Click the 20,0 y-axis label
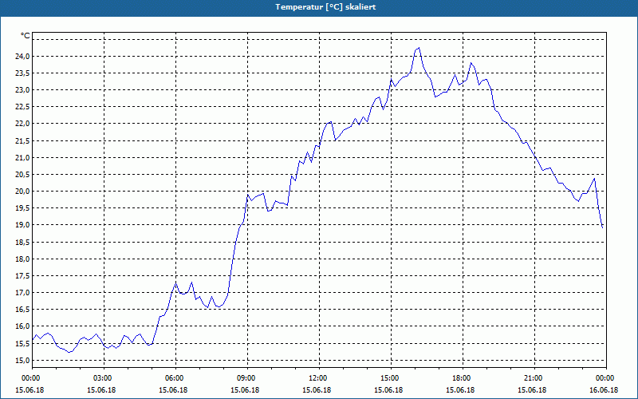The width and height of the screenshot is (638, 399). 23,192
